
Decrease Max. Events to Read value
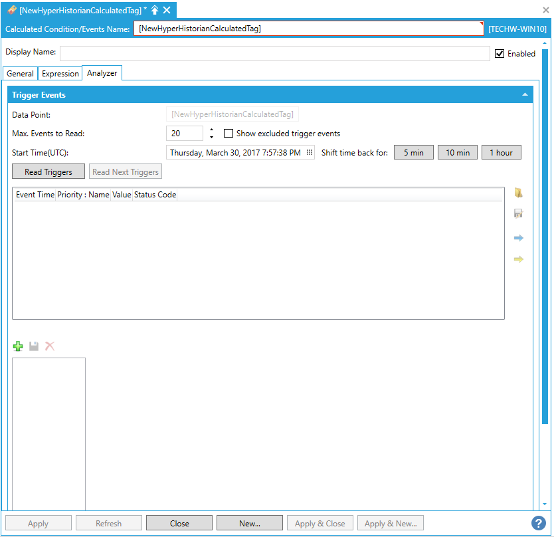[211, 138]
